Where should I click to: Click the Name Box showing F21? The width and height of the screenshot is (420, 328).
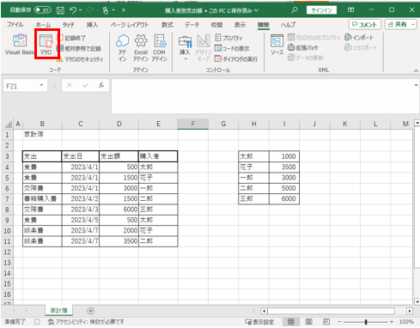tap(21, 86)
